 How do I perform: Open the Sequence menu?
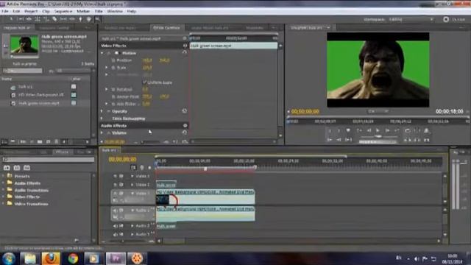(63, 11)
